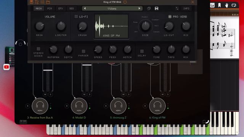244x137 pixels.
Task: Mute channel 3 Receive from Bus A
Action: pyautogui.click(x=45, y=94)
